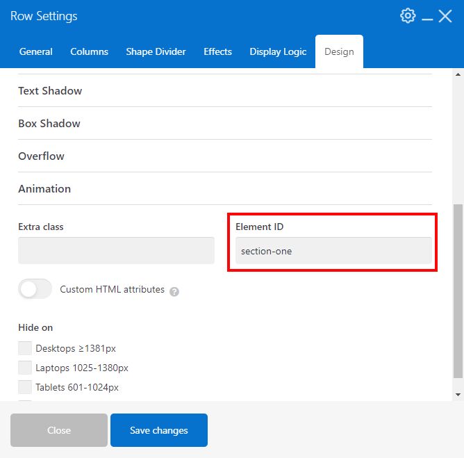The width and height of the screenshot is (464, 458).
Task: Show help for Custom HTML attributes
Action: 174,292
